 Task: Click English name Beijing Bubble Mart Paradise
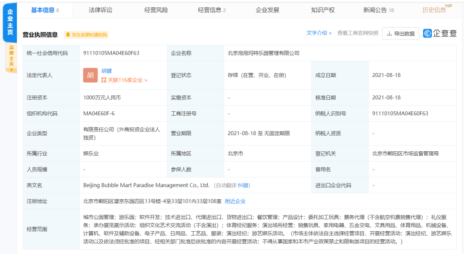(146, 185)
